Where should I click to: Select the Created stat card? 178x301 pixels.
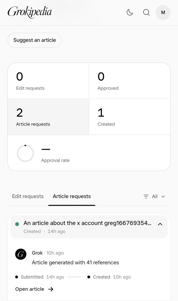coord(129,117)
